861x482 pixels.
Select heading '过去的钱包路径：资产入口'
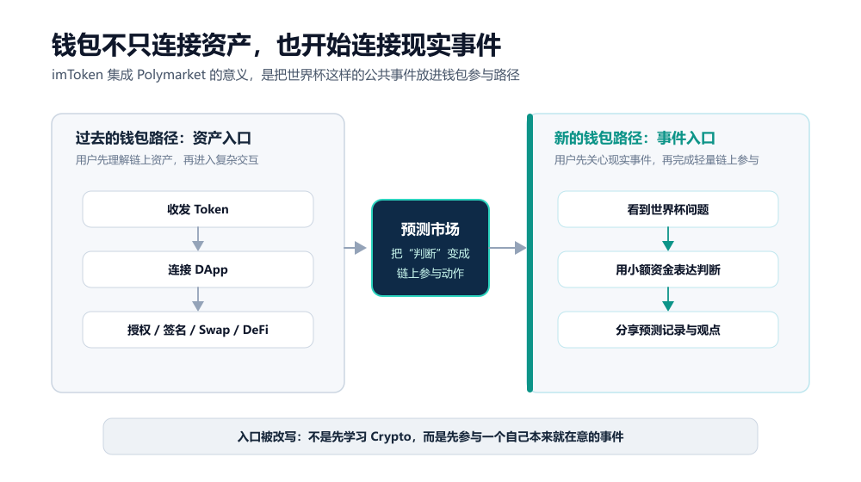[x=163, y=138]
